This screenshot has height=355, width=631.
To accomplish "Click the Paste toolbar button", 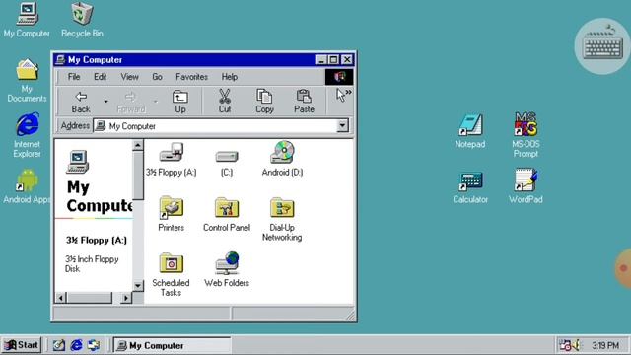I will pyautogui.click(x=304, y=102).
